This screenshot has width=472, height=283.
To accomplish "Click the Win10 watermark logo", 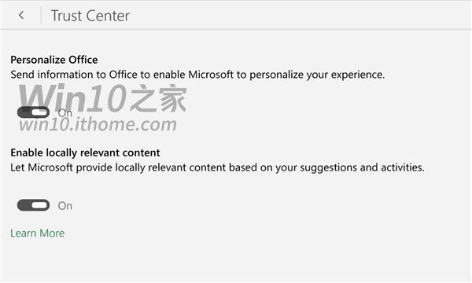I will tap(73, 97).
